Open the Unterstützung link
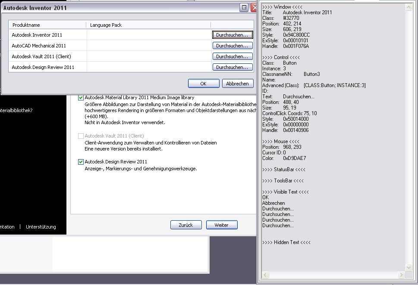This screenshot has height=285, width=418. 41,227
